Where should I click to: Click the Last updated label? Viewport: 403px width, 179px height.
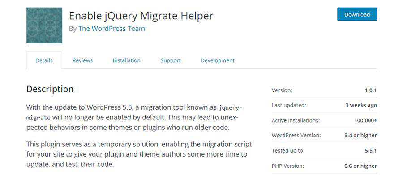(x=288, y=106)
